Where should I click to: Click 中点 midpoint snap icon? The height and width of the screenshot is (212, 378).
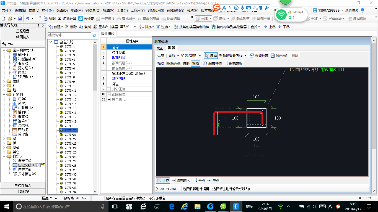coord(213,180)
